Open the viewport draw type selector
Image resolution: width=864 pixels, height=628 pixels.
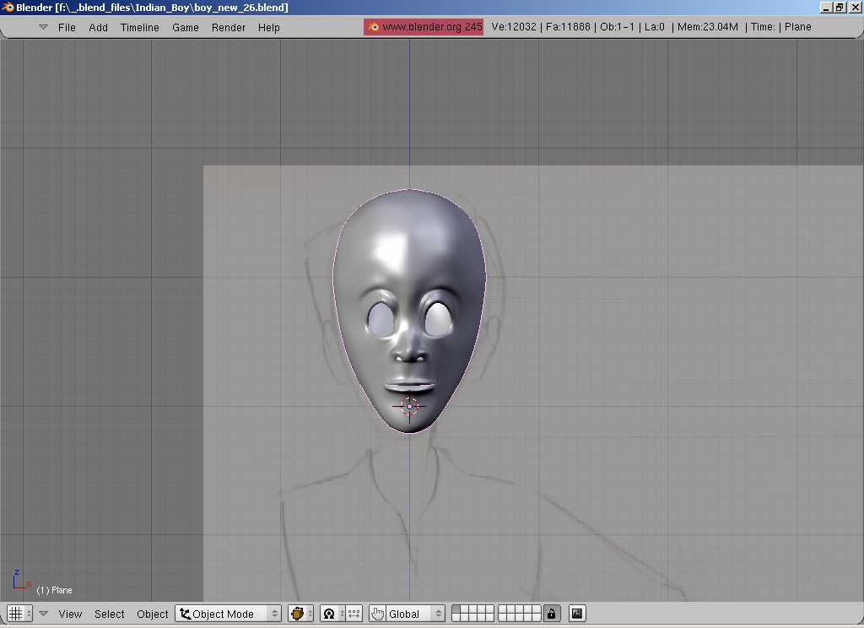[301, 614]
